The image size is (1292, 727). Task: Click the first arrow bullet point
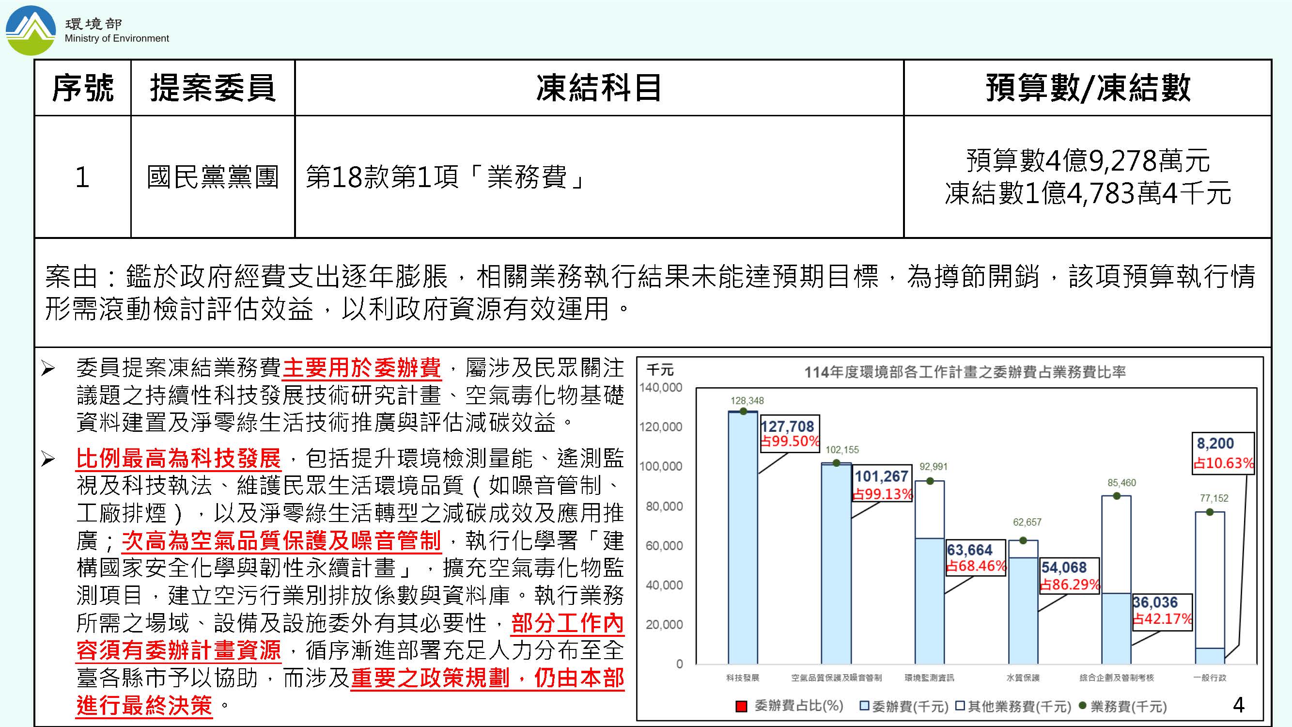pos(48,369)
